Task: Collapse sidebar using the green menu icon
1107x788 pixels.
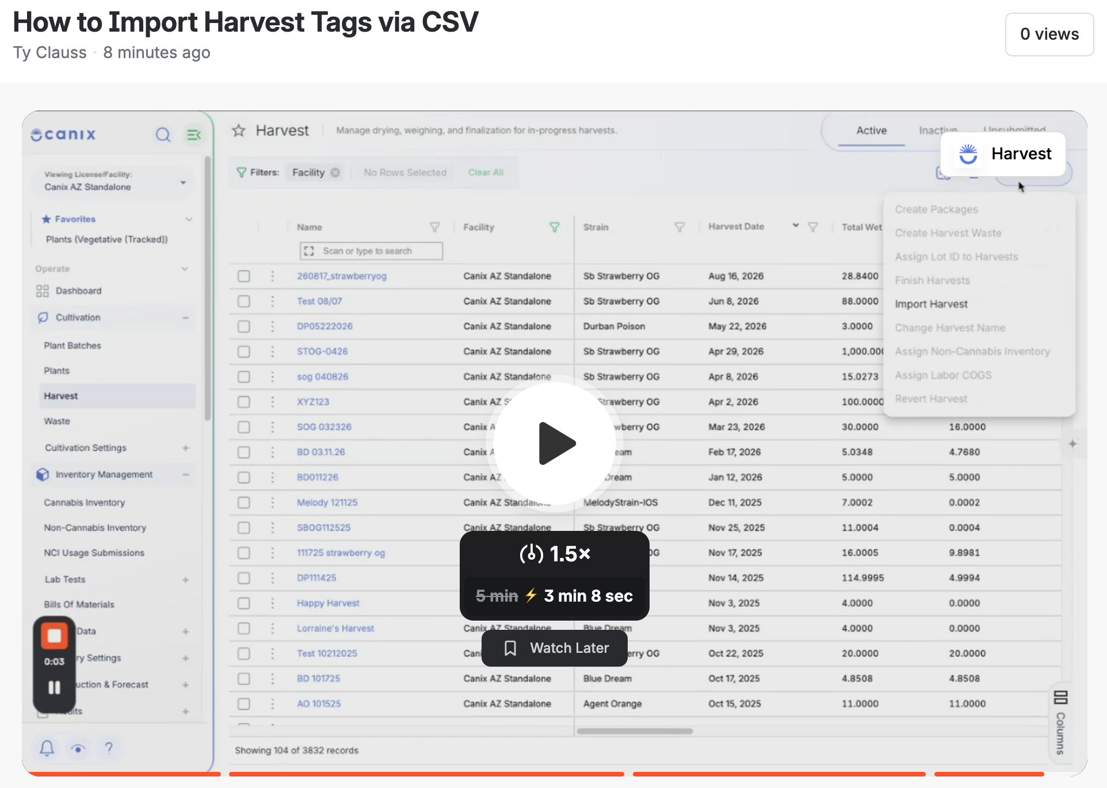Action: pyautogui.click(x=194, y=135)
